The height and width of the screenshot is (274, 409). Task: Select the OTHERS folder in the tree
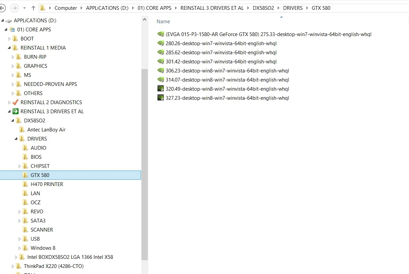(33, 93)
